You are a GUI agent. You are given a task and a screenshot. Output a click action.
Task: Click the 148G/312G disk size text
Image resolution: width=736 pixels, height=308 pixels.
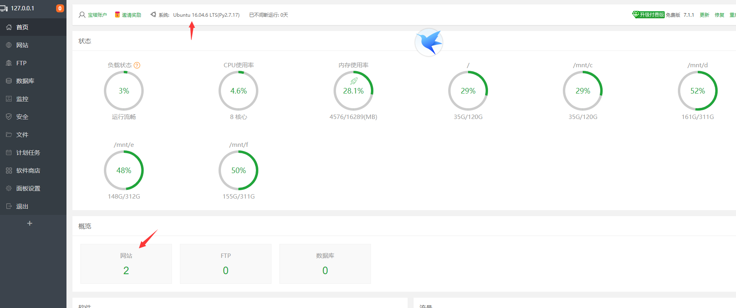tap(124, 197)
